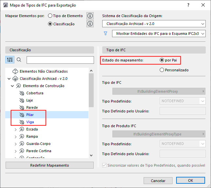
Task: Click the Archicad logo in title bar
Action: (x=6, y=5)
